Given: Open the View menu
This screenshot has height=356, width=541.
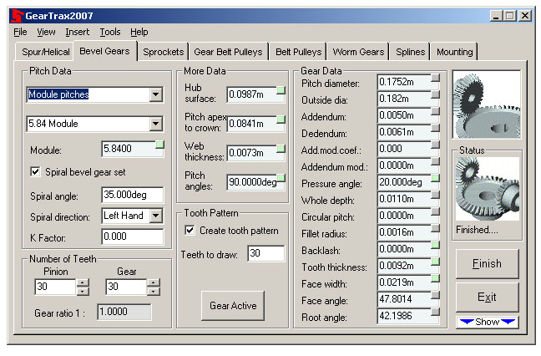Looking at the screenshot, I should (x=46, y=32).
